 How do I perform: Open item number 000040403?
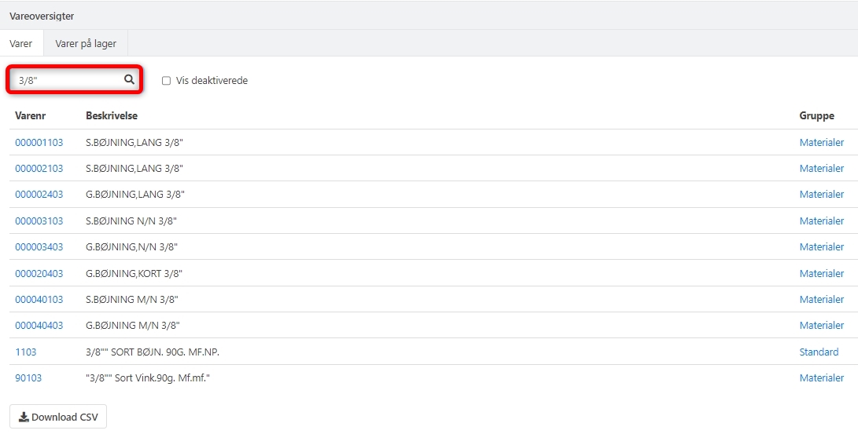[x=39, y=326]
